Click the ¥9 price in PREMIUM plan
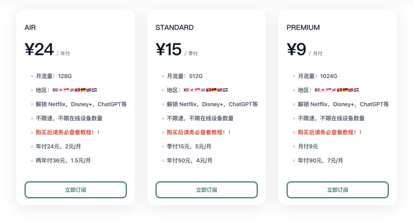This screenshot has width=413, height=219. 296,50
